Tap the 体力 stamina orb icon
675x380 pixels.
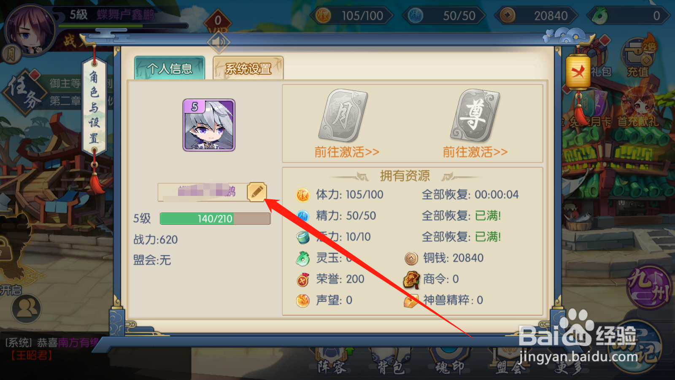[303, 195]
